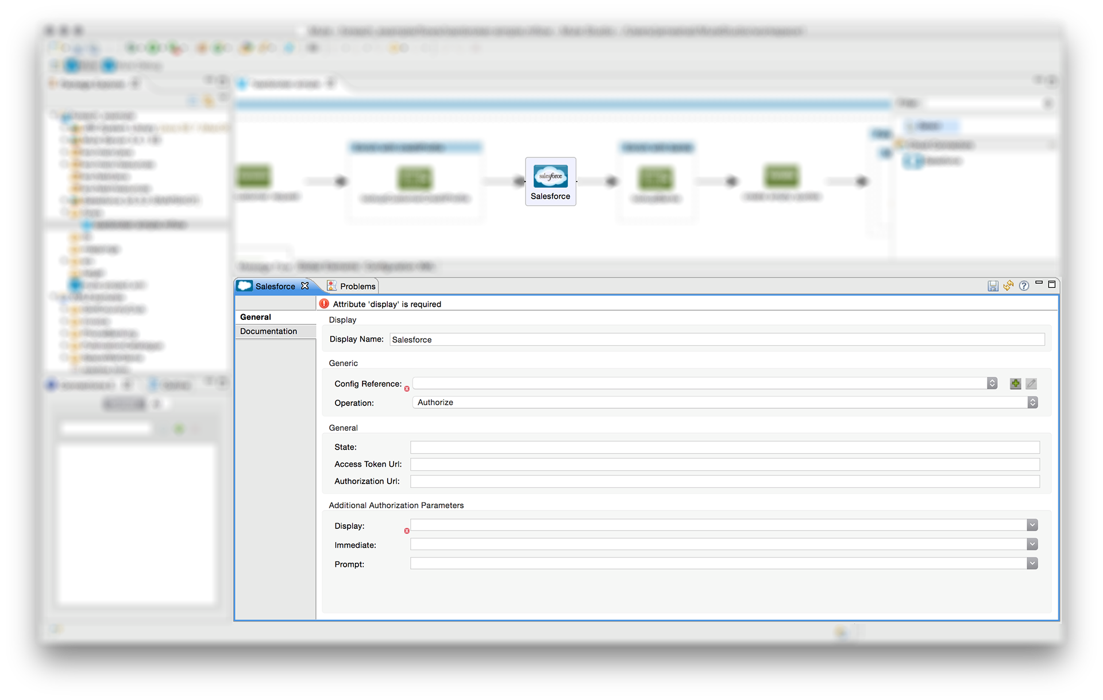Click the 'Display Name:' label
Image resolution: width=1103 pixels, height=700 pixels.
click(x=356, y=339)
